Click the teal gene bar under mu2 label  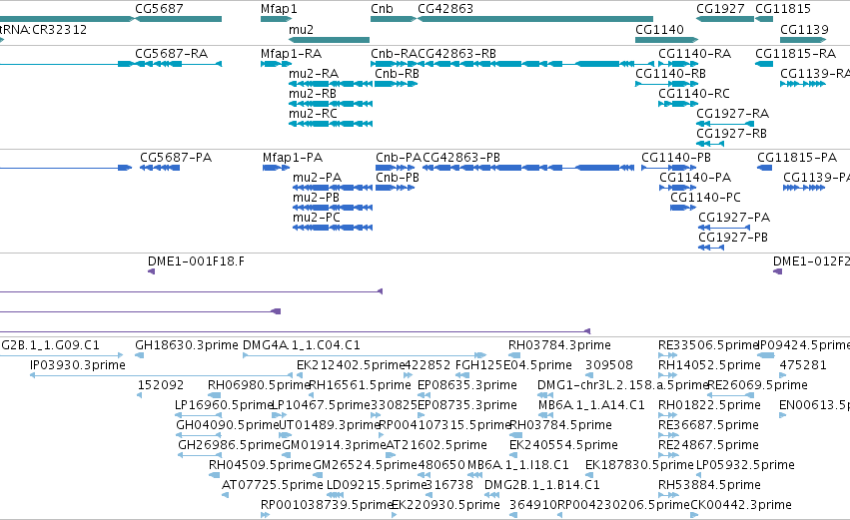[329, 40]
